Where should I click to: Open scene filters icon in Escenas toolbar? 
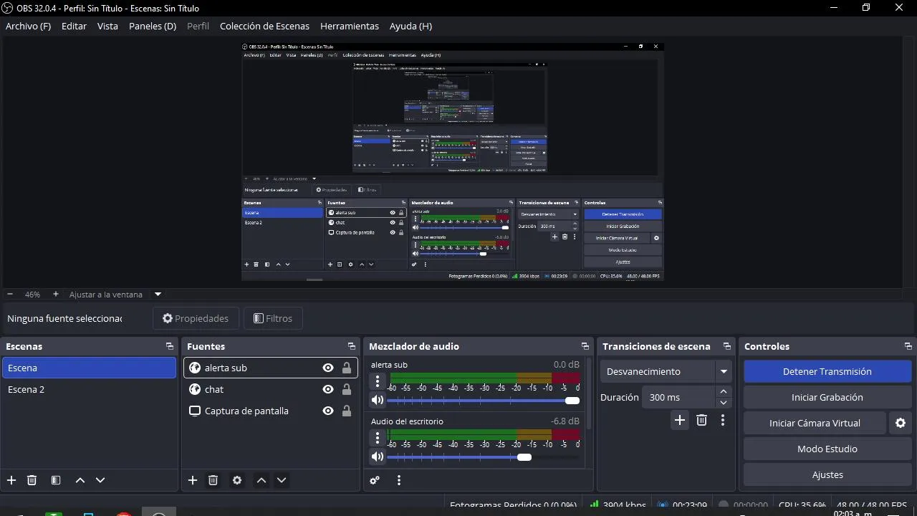56,480
